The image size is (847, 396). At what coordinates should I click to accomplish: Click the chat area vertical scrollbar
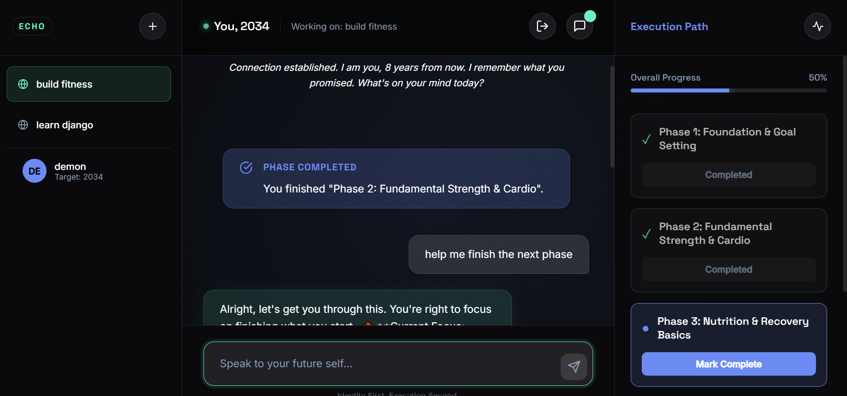point(612,117)
